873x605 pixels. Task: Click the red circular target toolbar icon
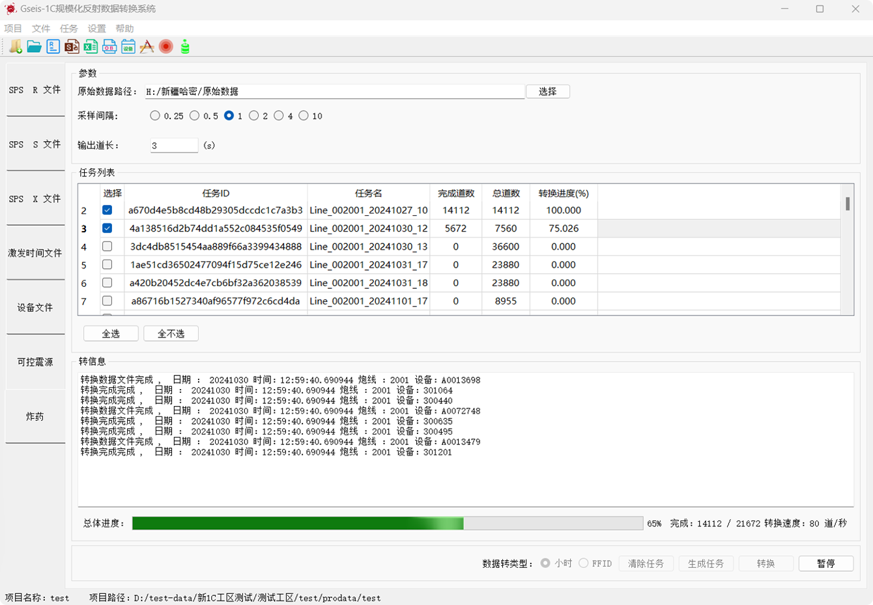point(166,47)
